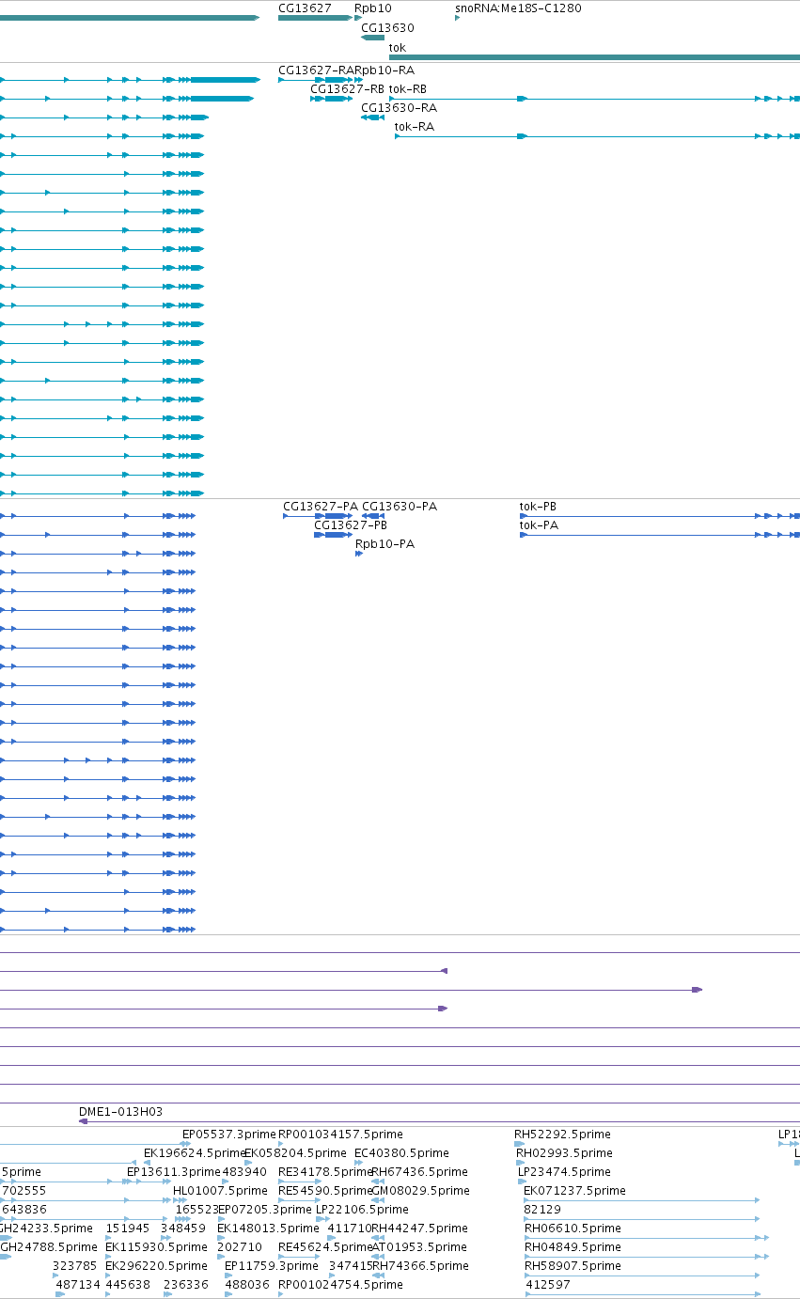Click the CG13630 gene label
The image size is (800, 1299).
coord(387,28)
